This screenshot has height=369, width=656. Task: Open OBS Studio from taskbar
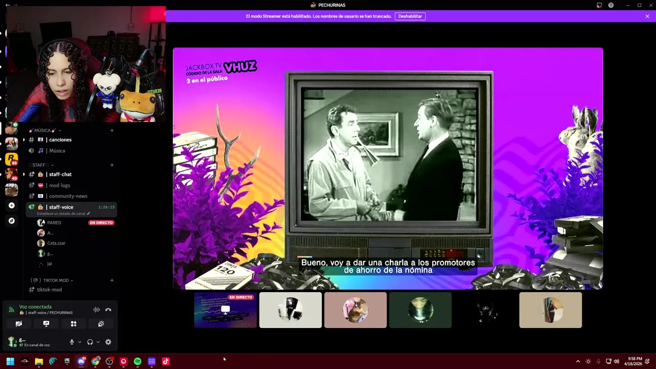pos(109,361)
